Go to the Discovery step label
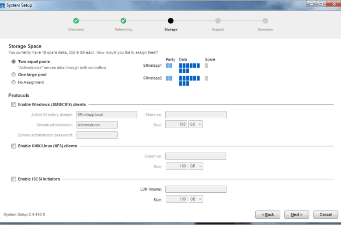341x225 pixels. pos(76,30)
